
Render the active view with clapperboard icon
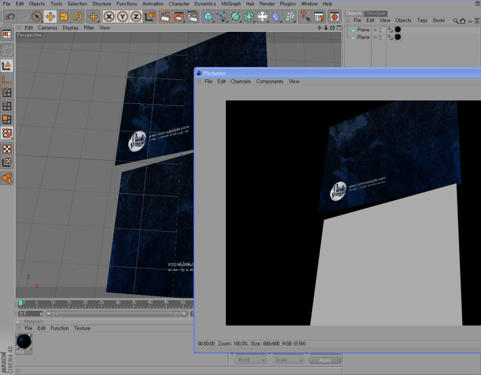tap(165, 16)
